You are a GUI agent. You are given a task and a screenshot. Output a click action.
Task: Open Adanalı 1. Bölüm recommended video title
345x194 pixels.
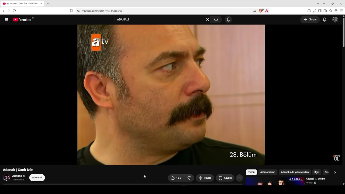(x=315, y=179)
